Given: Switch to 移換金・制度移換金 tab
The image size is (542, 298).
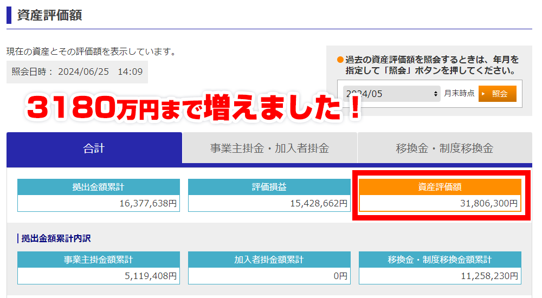Looking at the screenshot, I should coord(444,148).
